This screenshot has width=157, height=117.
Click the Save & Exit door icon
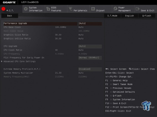pyautogui.click(x=138, y=9)
